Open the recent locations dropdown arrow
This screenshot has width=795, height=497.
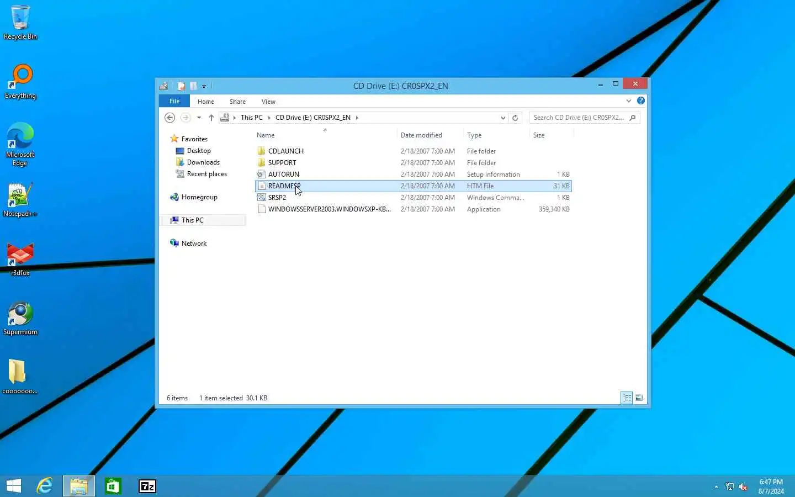click(x=199, y=118)
